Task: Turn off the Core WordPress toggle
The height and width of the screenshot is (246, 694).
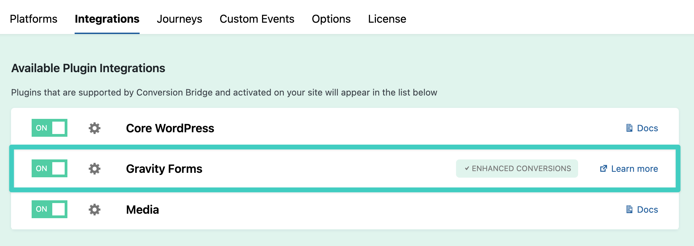Action: 50,128
